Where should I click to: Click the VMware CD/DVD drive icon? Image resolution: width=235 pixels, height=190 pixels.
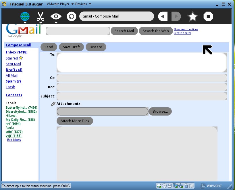tap(164, 186)
